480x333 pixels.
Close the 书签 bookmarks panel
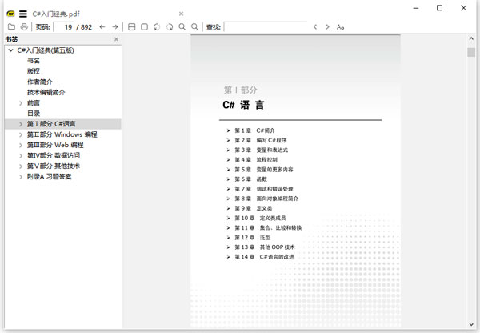point(116,39)
